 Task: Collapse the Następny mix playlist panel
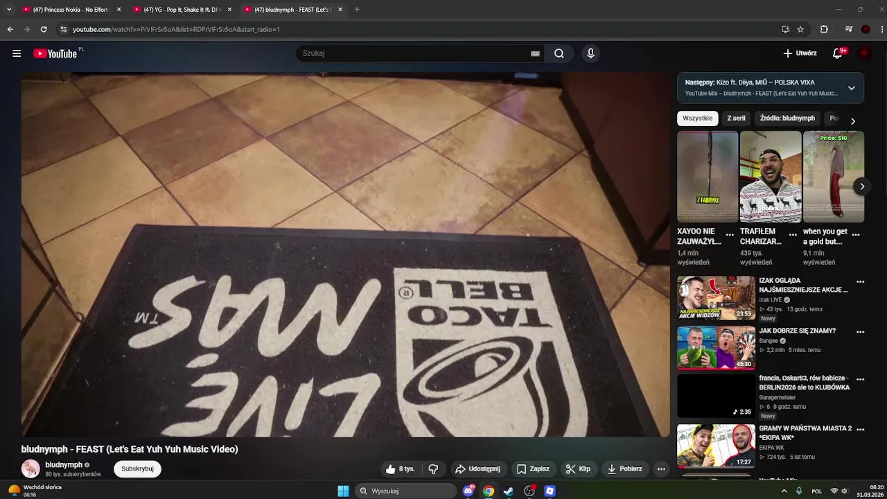[x=852, y=88]
